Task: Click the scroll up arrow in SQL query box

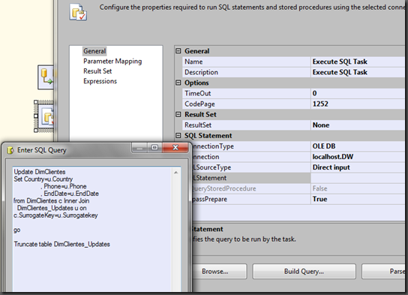Action: pos(176,173)
